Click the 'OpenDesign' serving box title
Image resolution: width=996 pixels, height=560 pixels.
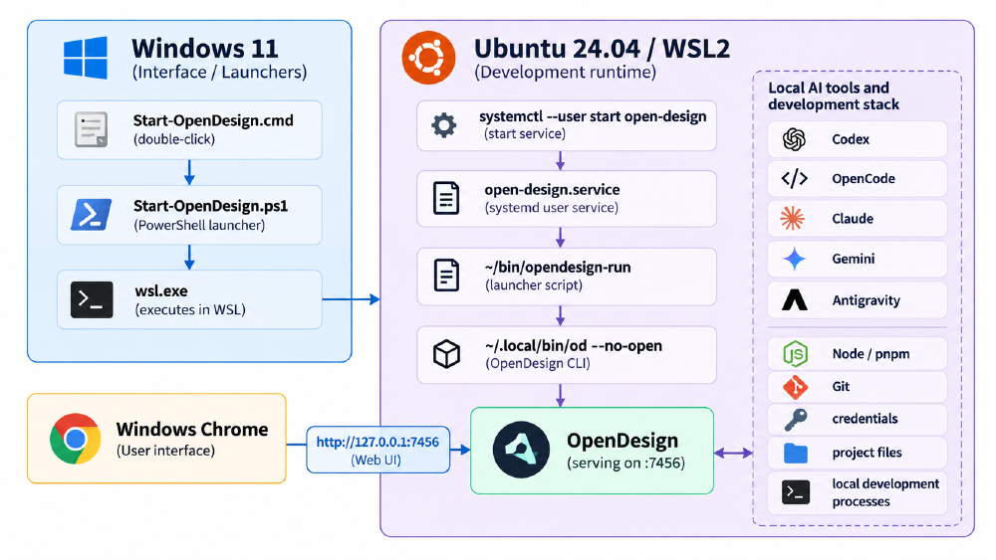[x=622, y=440]
